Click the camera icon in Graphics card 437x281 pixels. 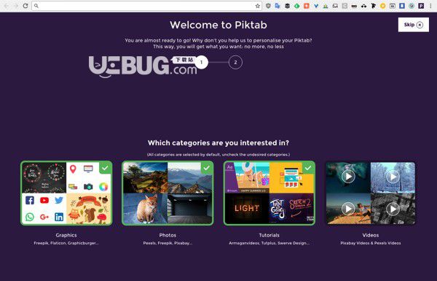pos(88,186)
